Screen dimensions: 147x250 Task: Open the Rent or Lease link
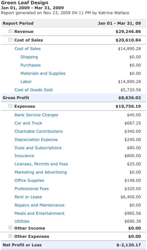28,197
